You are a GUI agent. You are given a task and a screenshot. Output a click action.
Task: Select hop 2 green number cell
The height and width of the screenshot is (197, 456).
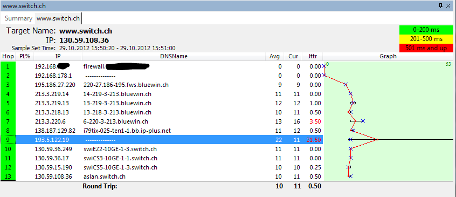coord(8,76)
